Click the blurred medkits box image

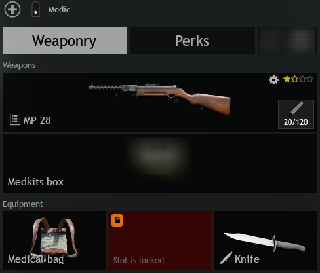click(x=159, y=156)
